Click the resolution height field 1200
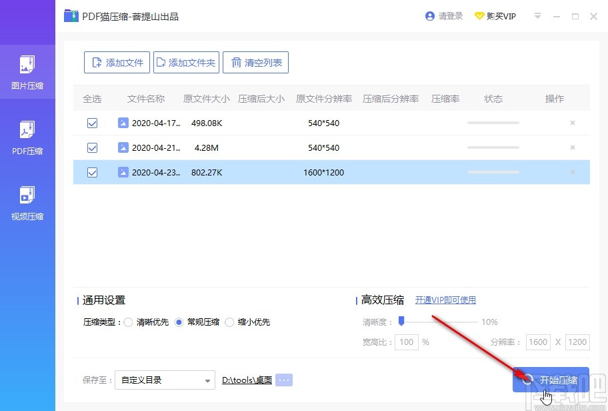608x411 pixels. coord(577,342)
